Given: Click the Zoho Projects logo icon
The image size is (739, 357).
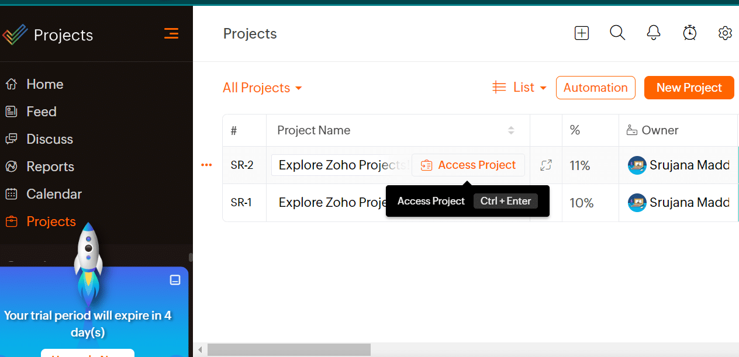Looking at the screenshot, I should tap(15, 35).
